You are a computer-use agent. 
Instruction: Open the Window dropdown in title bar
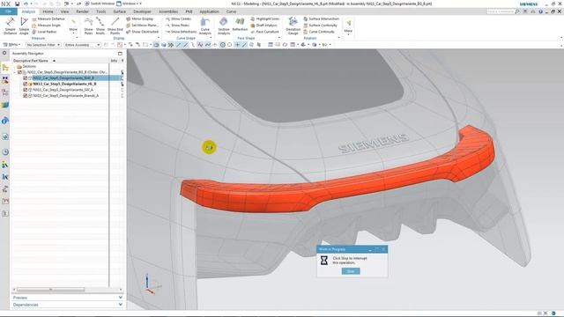click(130, 4)
